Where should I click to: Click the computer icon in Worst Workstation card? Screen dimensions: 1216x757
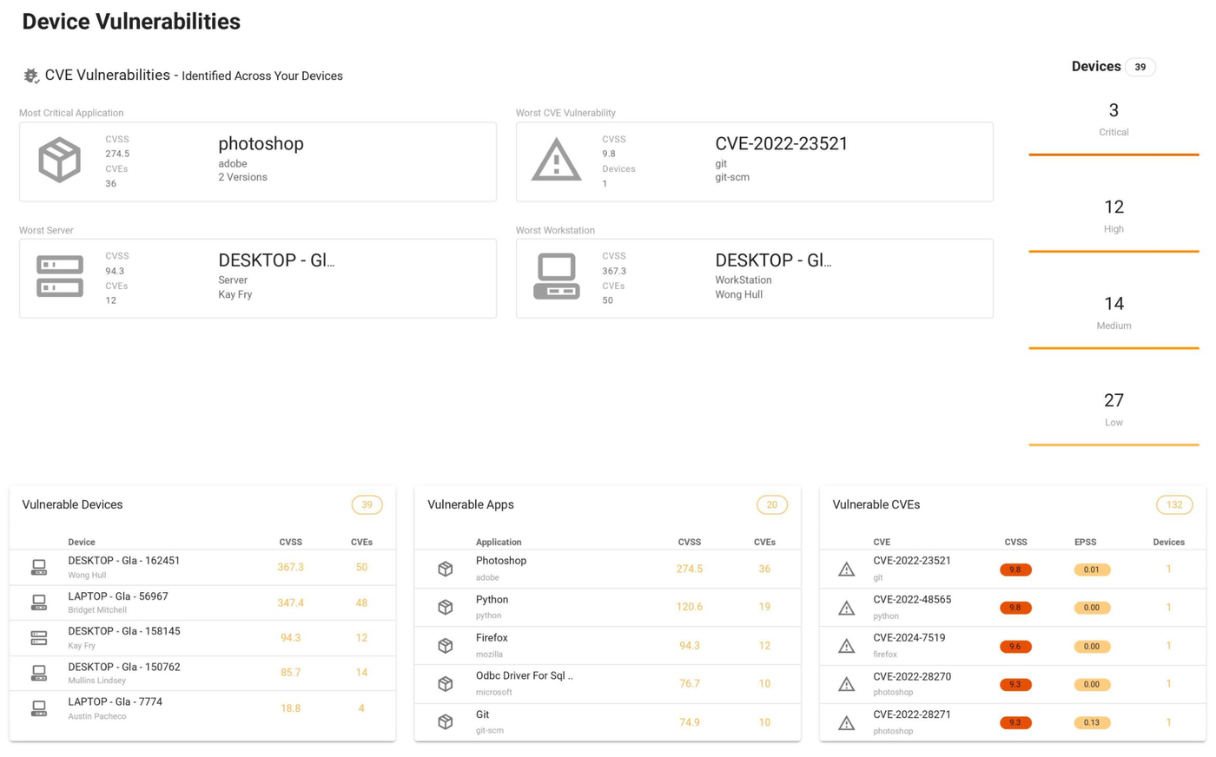coord(556,276)
